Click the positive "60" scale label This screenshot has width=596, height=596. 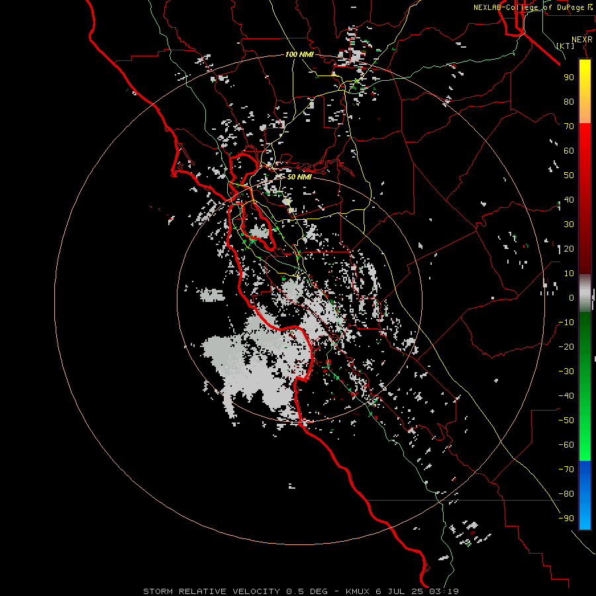pos(569,150)
